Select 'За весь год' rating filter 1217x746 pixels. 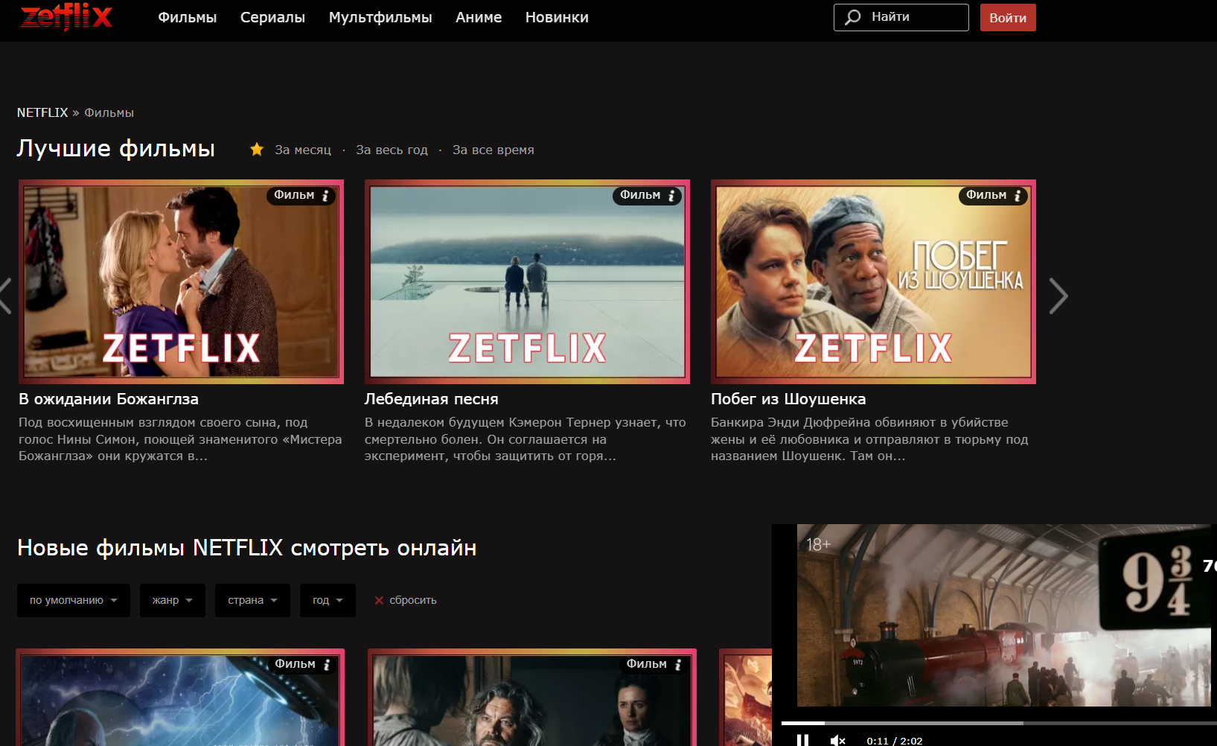tap(392, 150)
